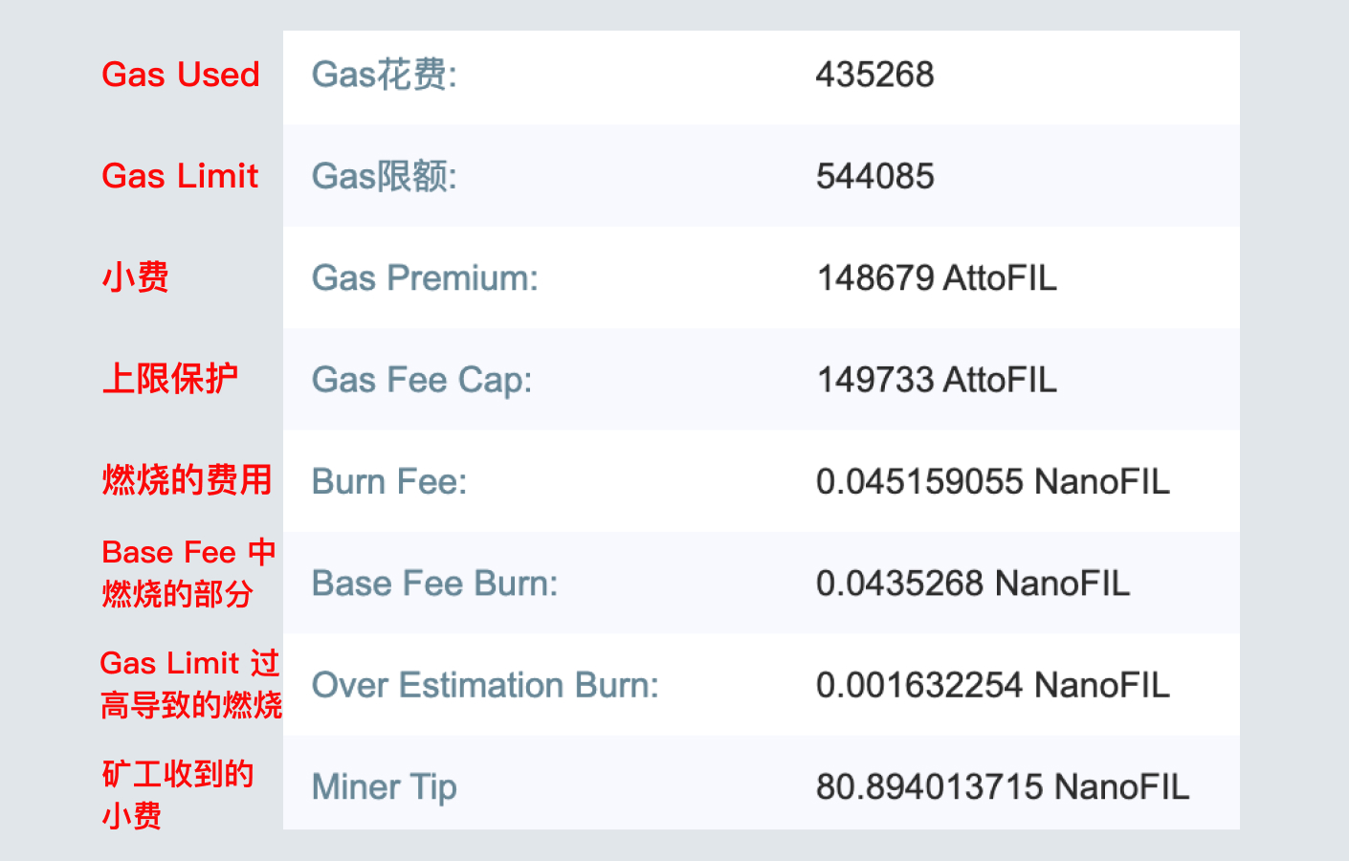Click the Burn Fee label

(x=387, y=481)
